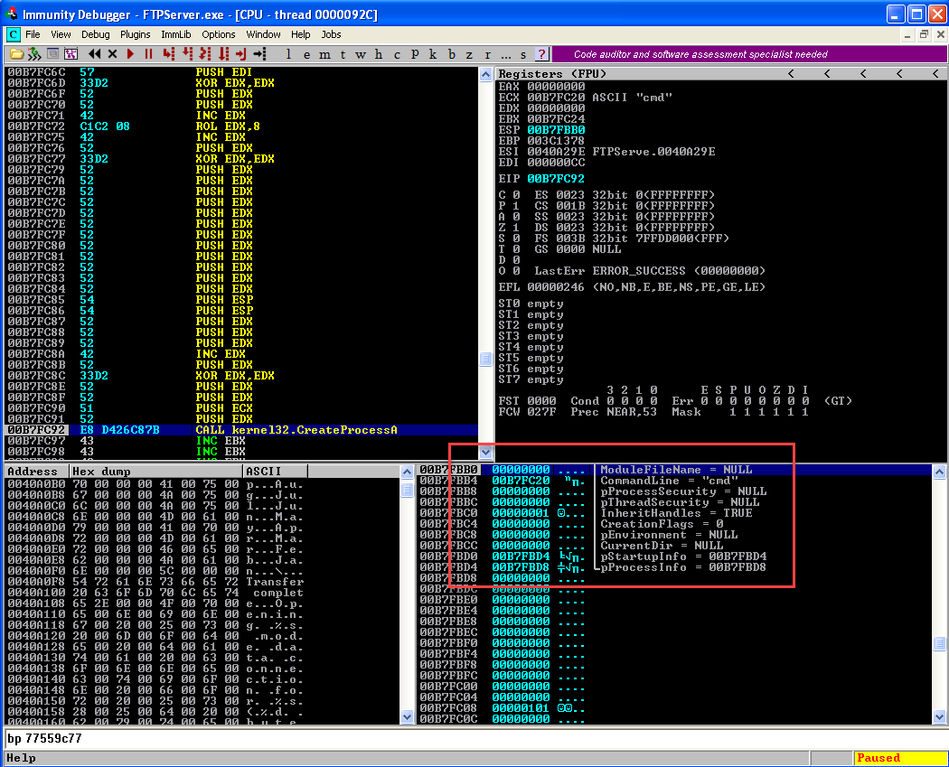Open the ImmLib menu
949x767 pixels.
coord(176,34)
